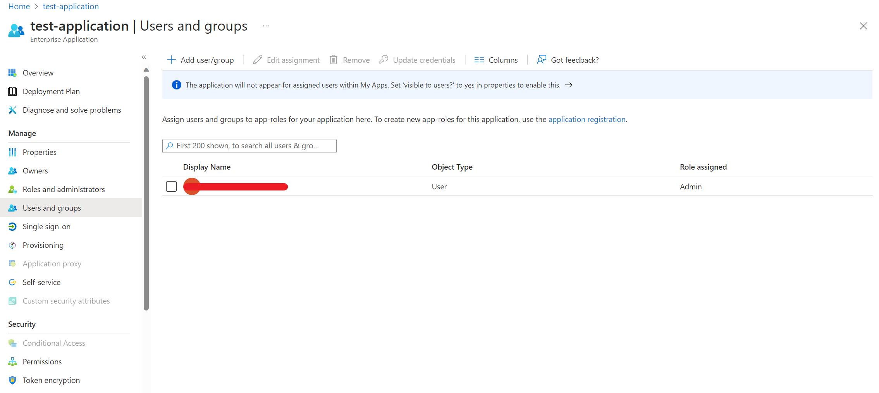
Task: Click the plus icon for Add user/group
Action: (x=171, y=60)
